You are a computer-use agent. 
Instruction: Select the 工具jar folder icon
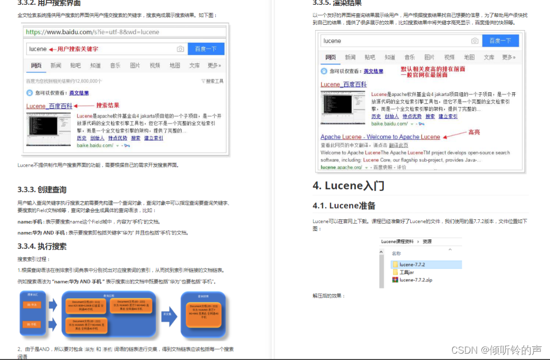click(395, 272)
